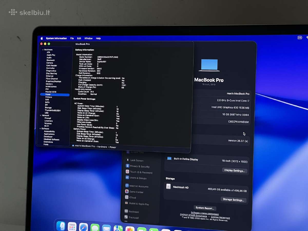Click the Built-in Retina Display icon
The image size is (308, 231).
point(169,158)
